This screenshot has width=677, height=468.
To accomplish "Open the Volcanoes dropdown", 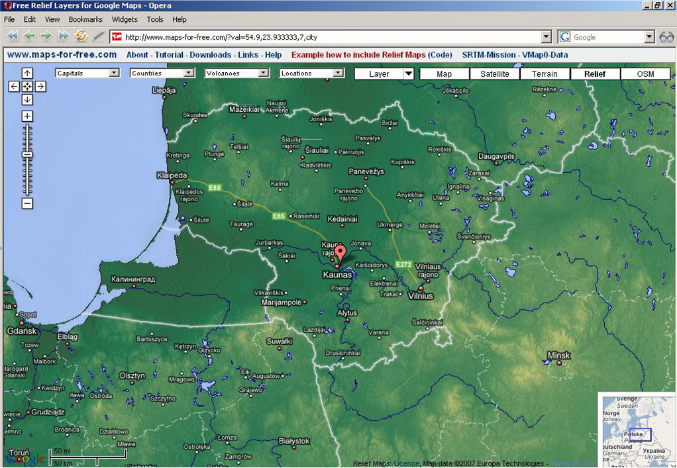I will point(236,73).
